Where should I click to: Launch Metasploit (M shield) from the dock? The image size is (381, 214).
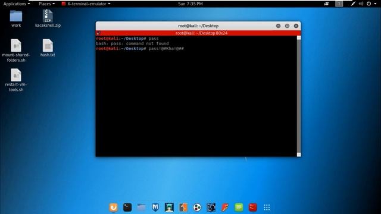[155, 207]
